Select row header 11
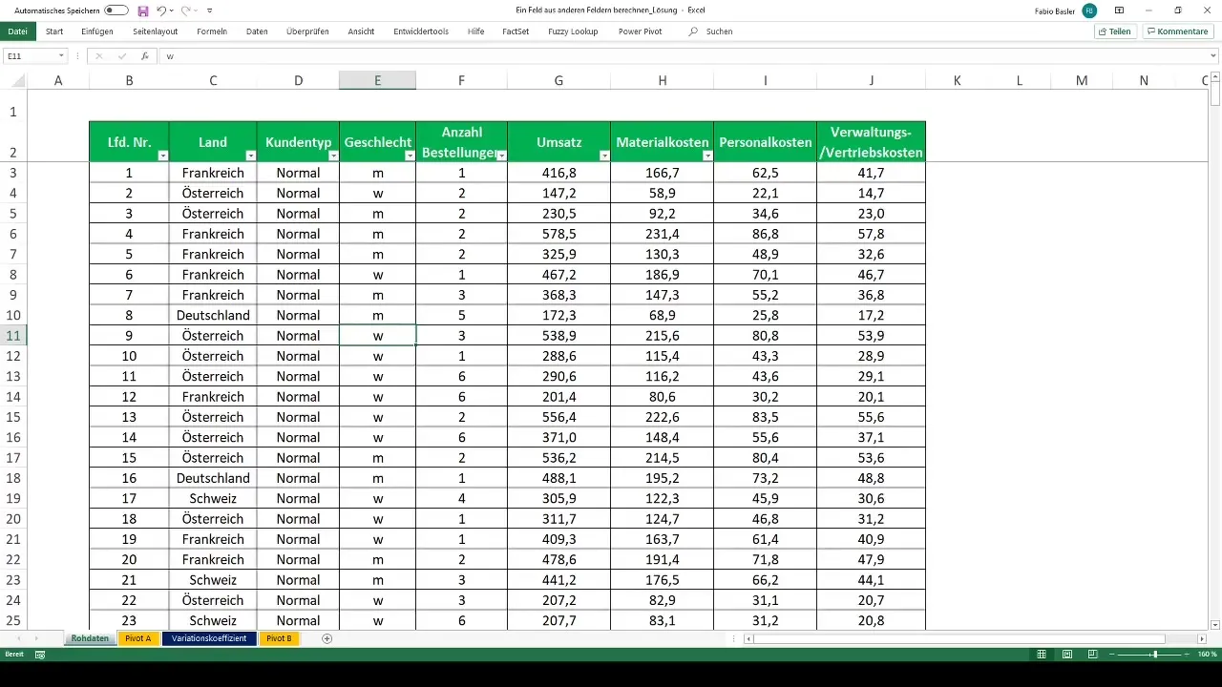This screenshot has height=687, width=1222. click(x=13, y=336)
